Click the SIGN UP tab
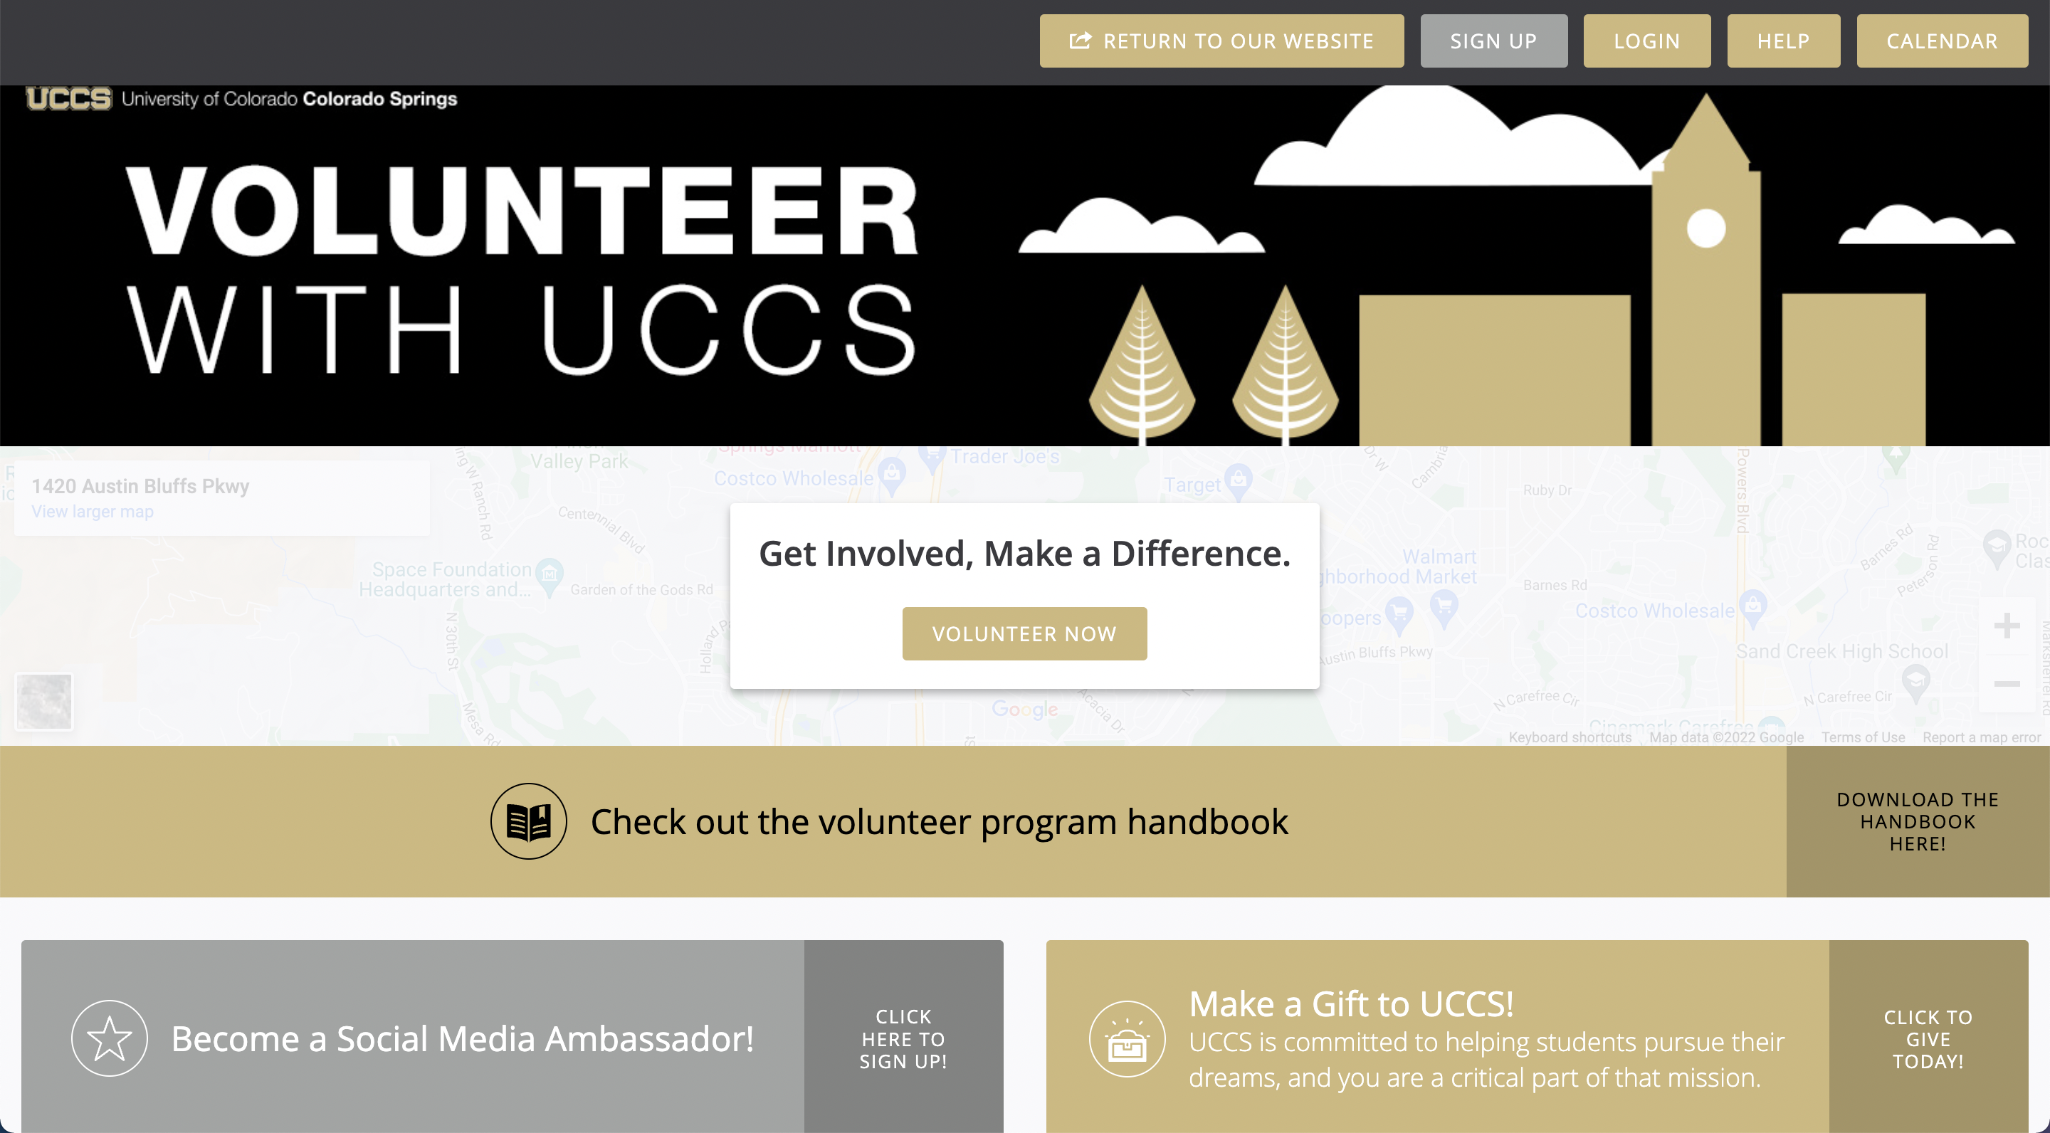2050x1133 pixels. [1493, 41]
